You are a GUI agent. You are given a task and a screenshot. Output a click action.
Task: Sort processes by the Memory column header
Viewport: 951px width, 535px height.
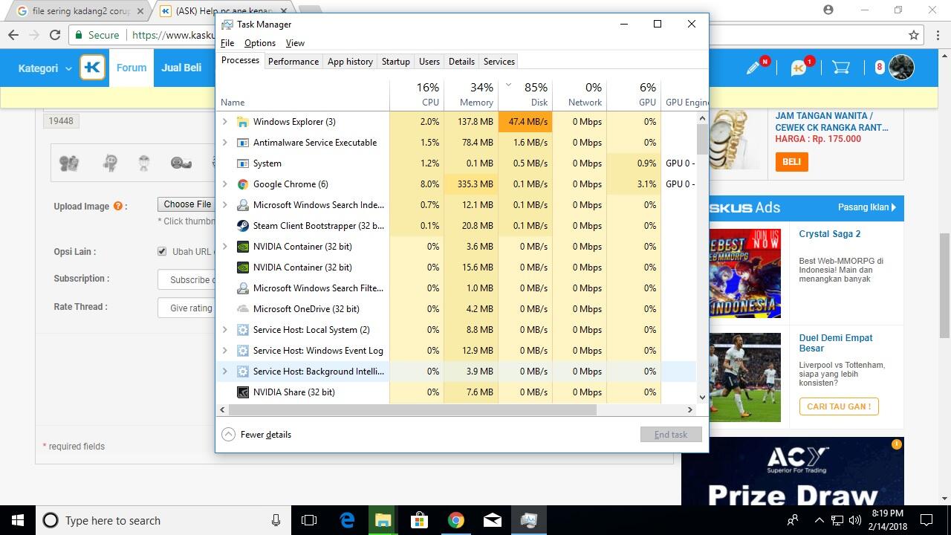click(471, 94)
